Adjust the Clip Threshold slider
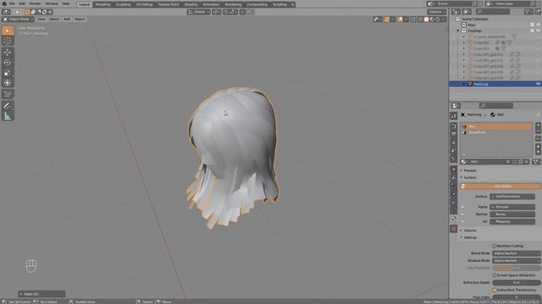542x304 pixels. [516, 268]
